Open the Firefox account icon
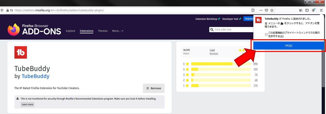Screen dimensions: 326x114 tap(313, 10)
